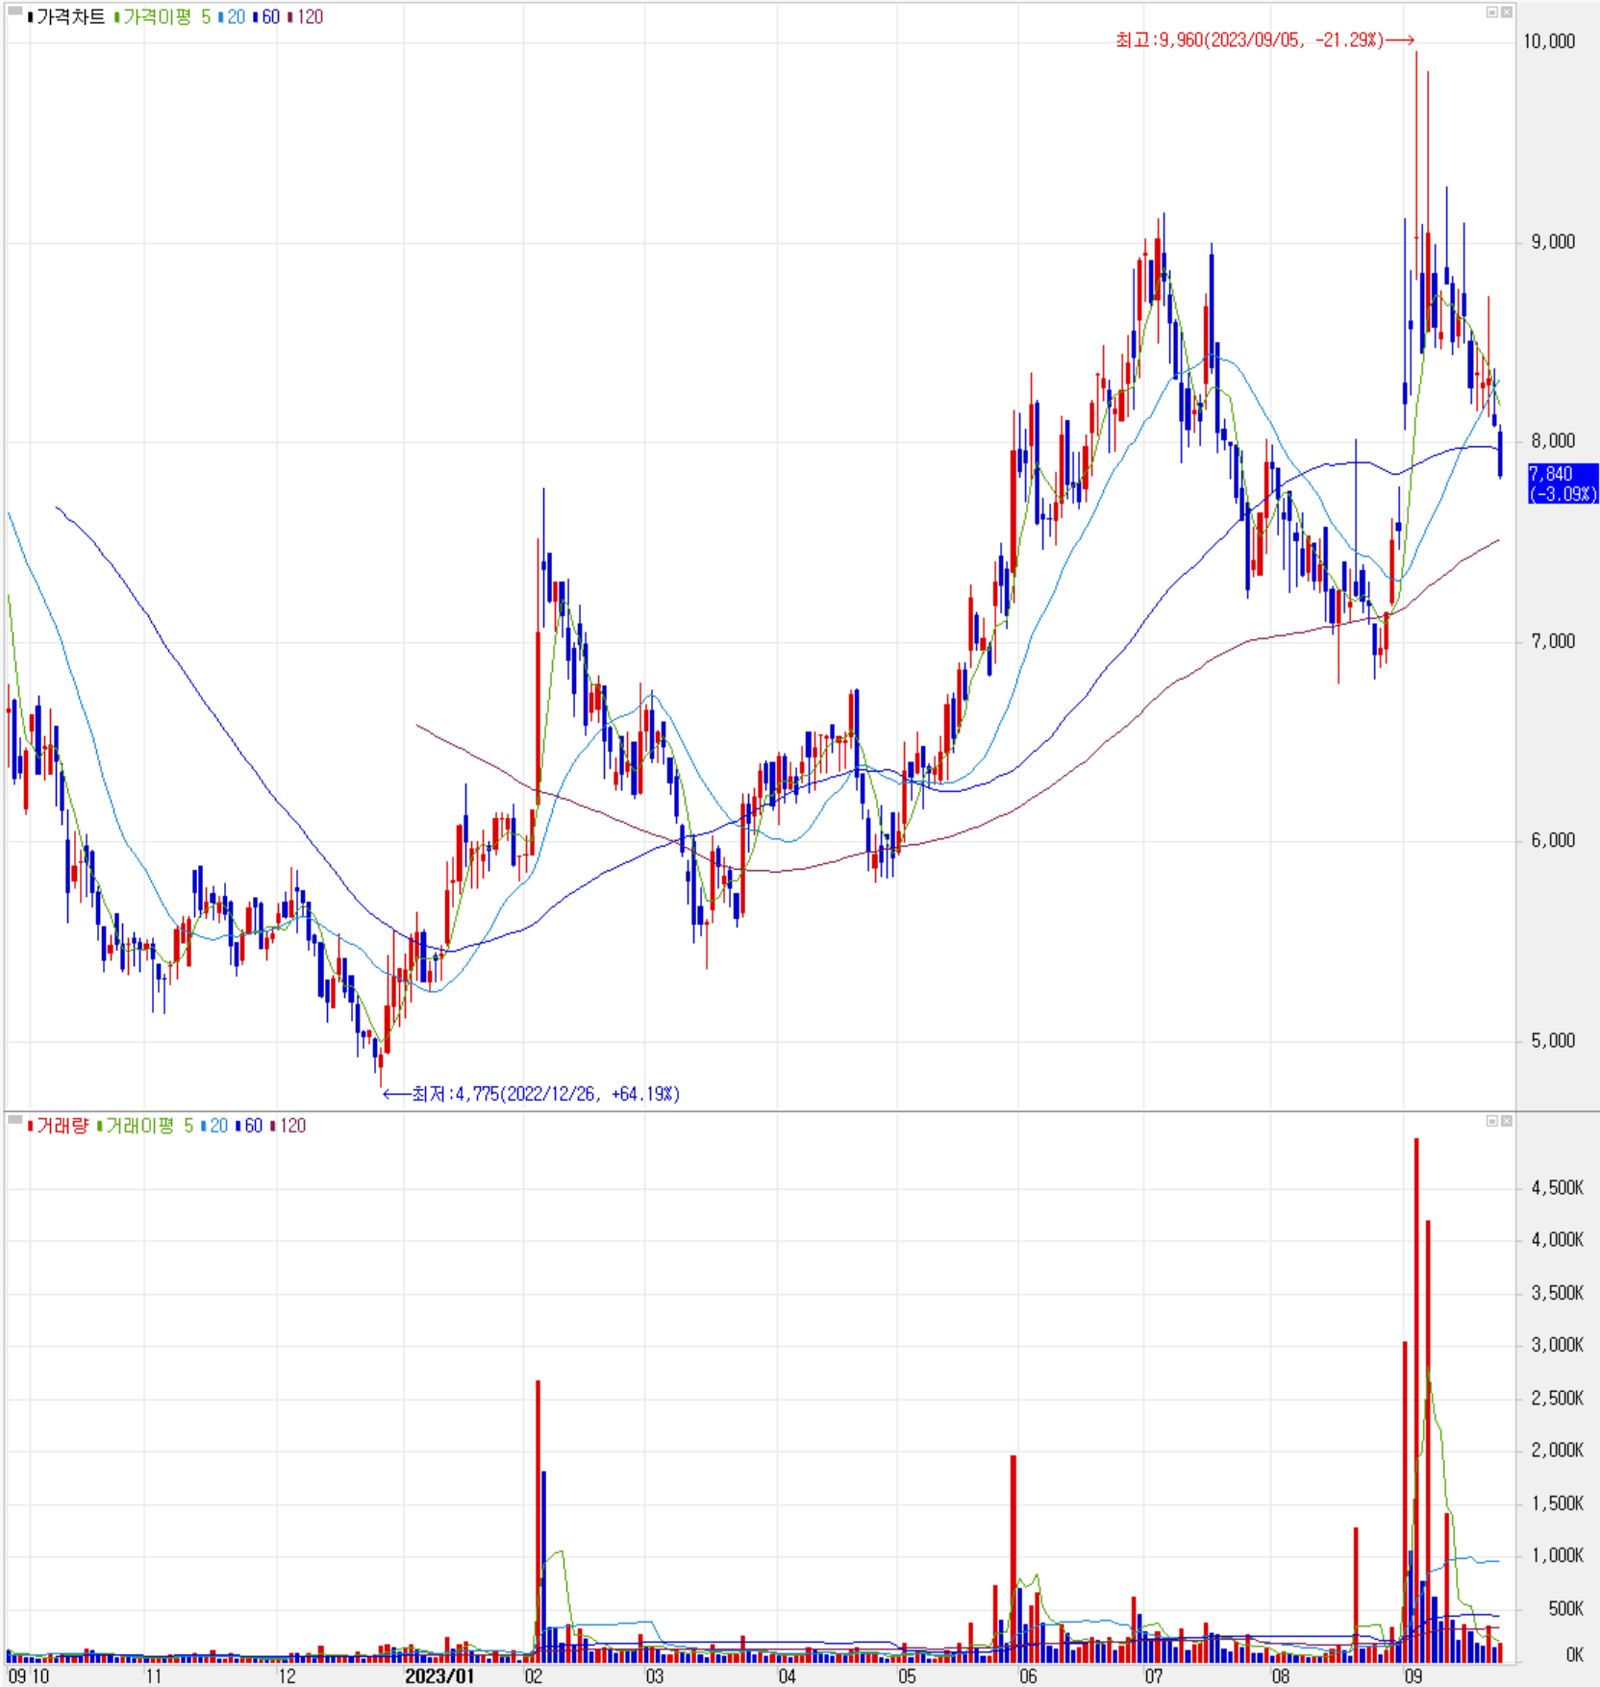Select the volume 120-day average label
This screenshot has height=1687, width=1600.
point(293,1126)
